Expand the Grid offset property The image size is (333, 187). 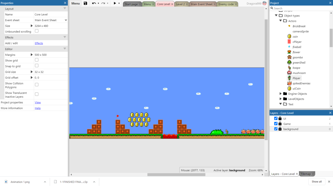click(x=32, y=78)
